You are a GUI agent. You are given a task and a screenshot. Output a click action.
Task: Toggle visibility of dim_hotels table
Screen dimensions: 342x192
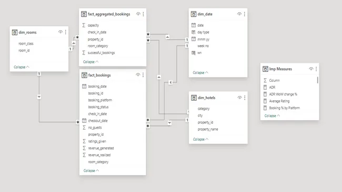coord(239,98)
